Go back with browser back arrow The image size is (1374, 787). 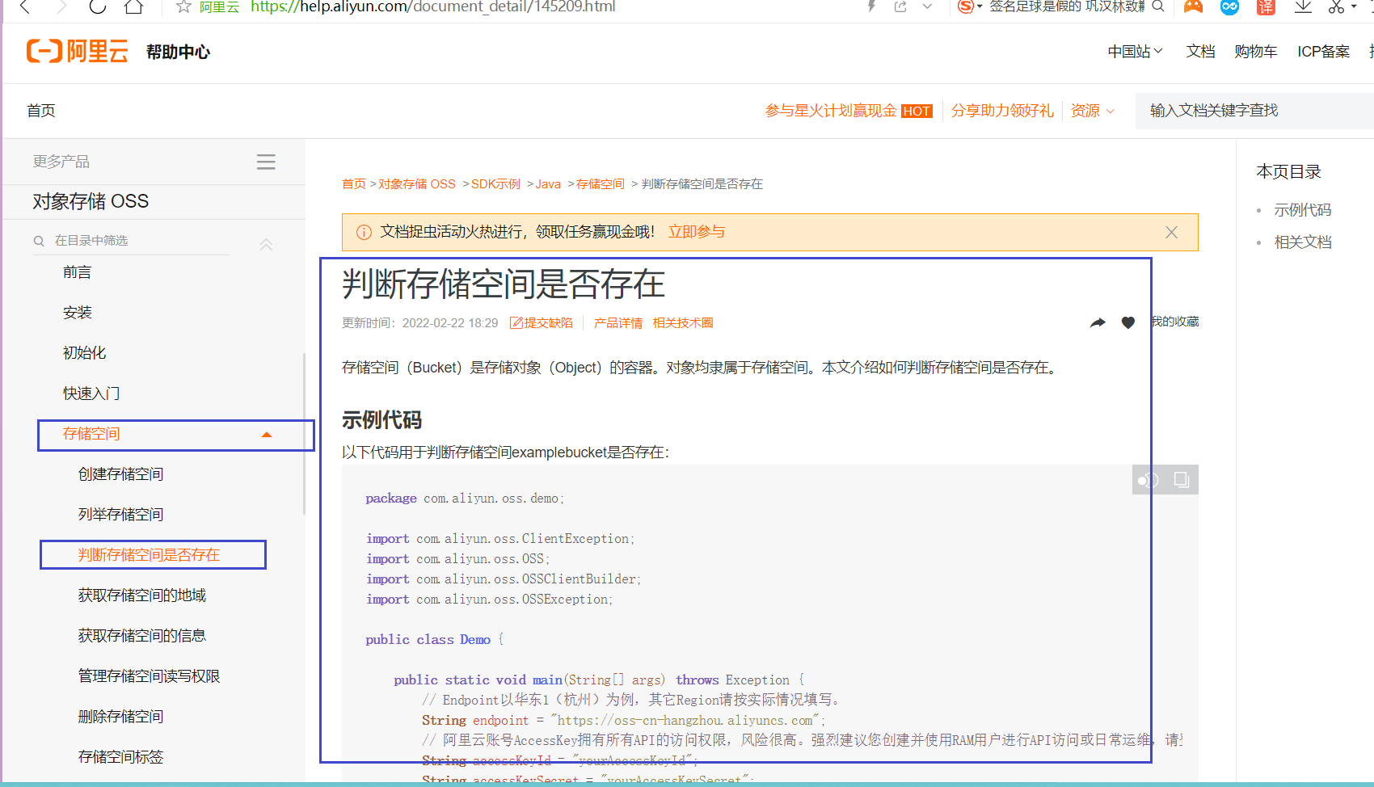(x=25, y=6)
